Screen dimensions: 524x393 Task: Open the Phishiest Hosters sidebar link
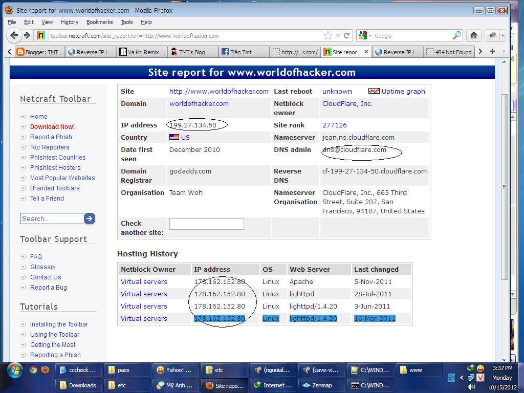[x=55, y=168]
